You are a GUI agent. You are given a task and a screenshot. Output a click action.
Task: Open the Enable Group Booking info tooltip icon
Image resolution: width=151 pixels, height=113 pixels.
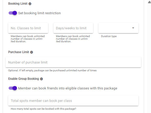click(41, 79)
